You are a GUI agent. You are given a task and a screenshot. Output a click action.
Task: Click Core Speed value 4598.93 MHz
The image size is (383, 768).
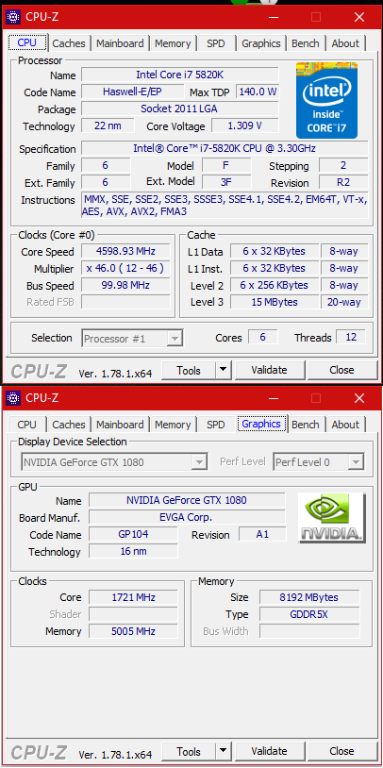tap(125, 251)
